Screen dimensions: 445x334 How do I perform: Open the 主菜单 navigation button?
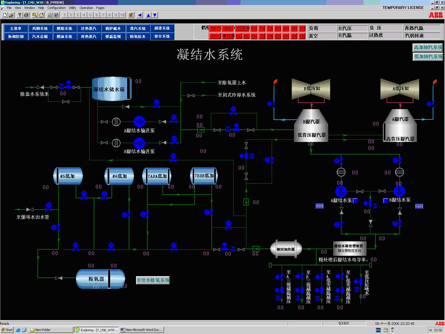coord(16,28)
